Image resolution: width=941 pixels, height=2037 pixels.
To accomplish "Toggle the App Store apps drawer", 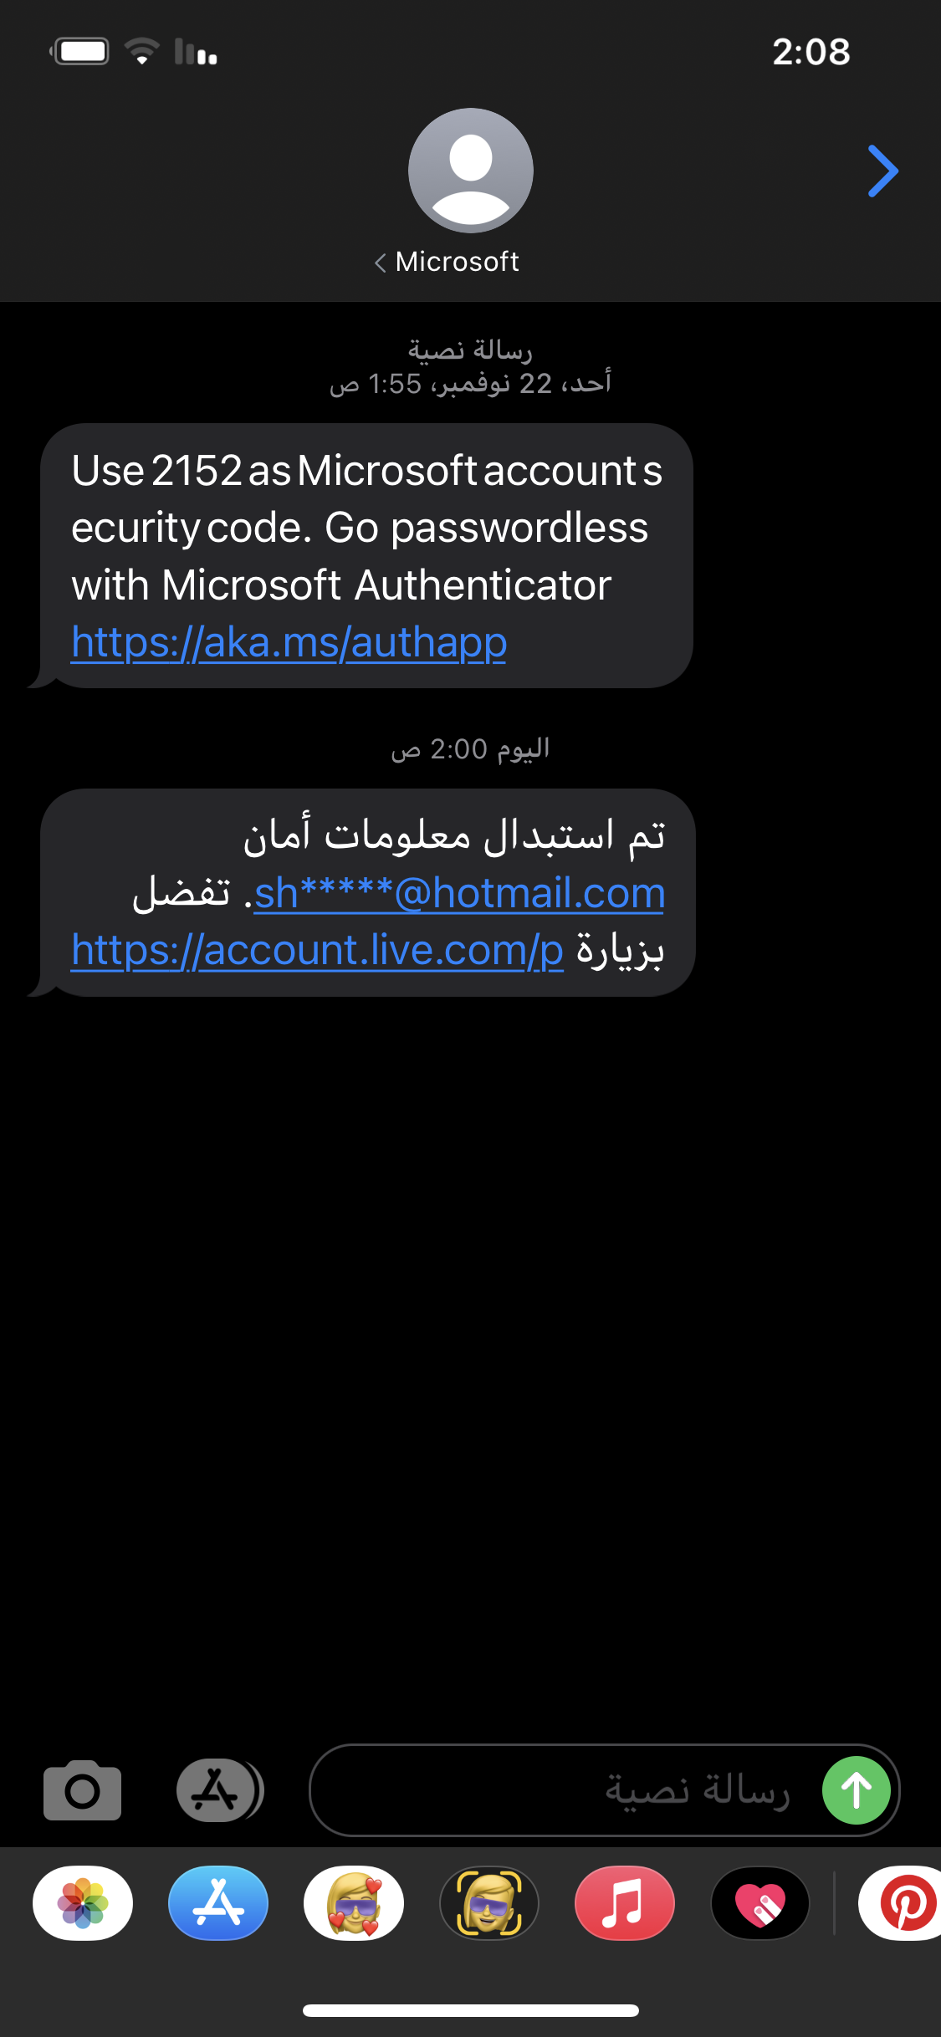I will pos(219,1790).
